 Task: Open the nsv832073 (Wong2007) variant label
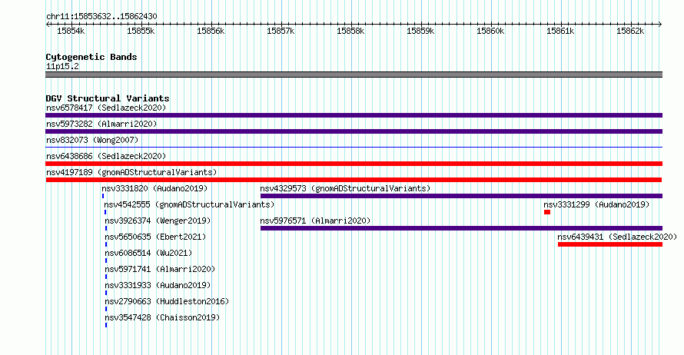[x=92, y=140]
